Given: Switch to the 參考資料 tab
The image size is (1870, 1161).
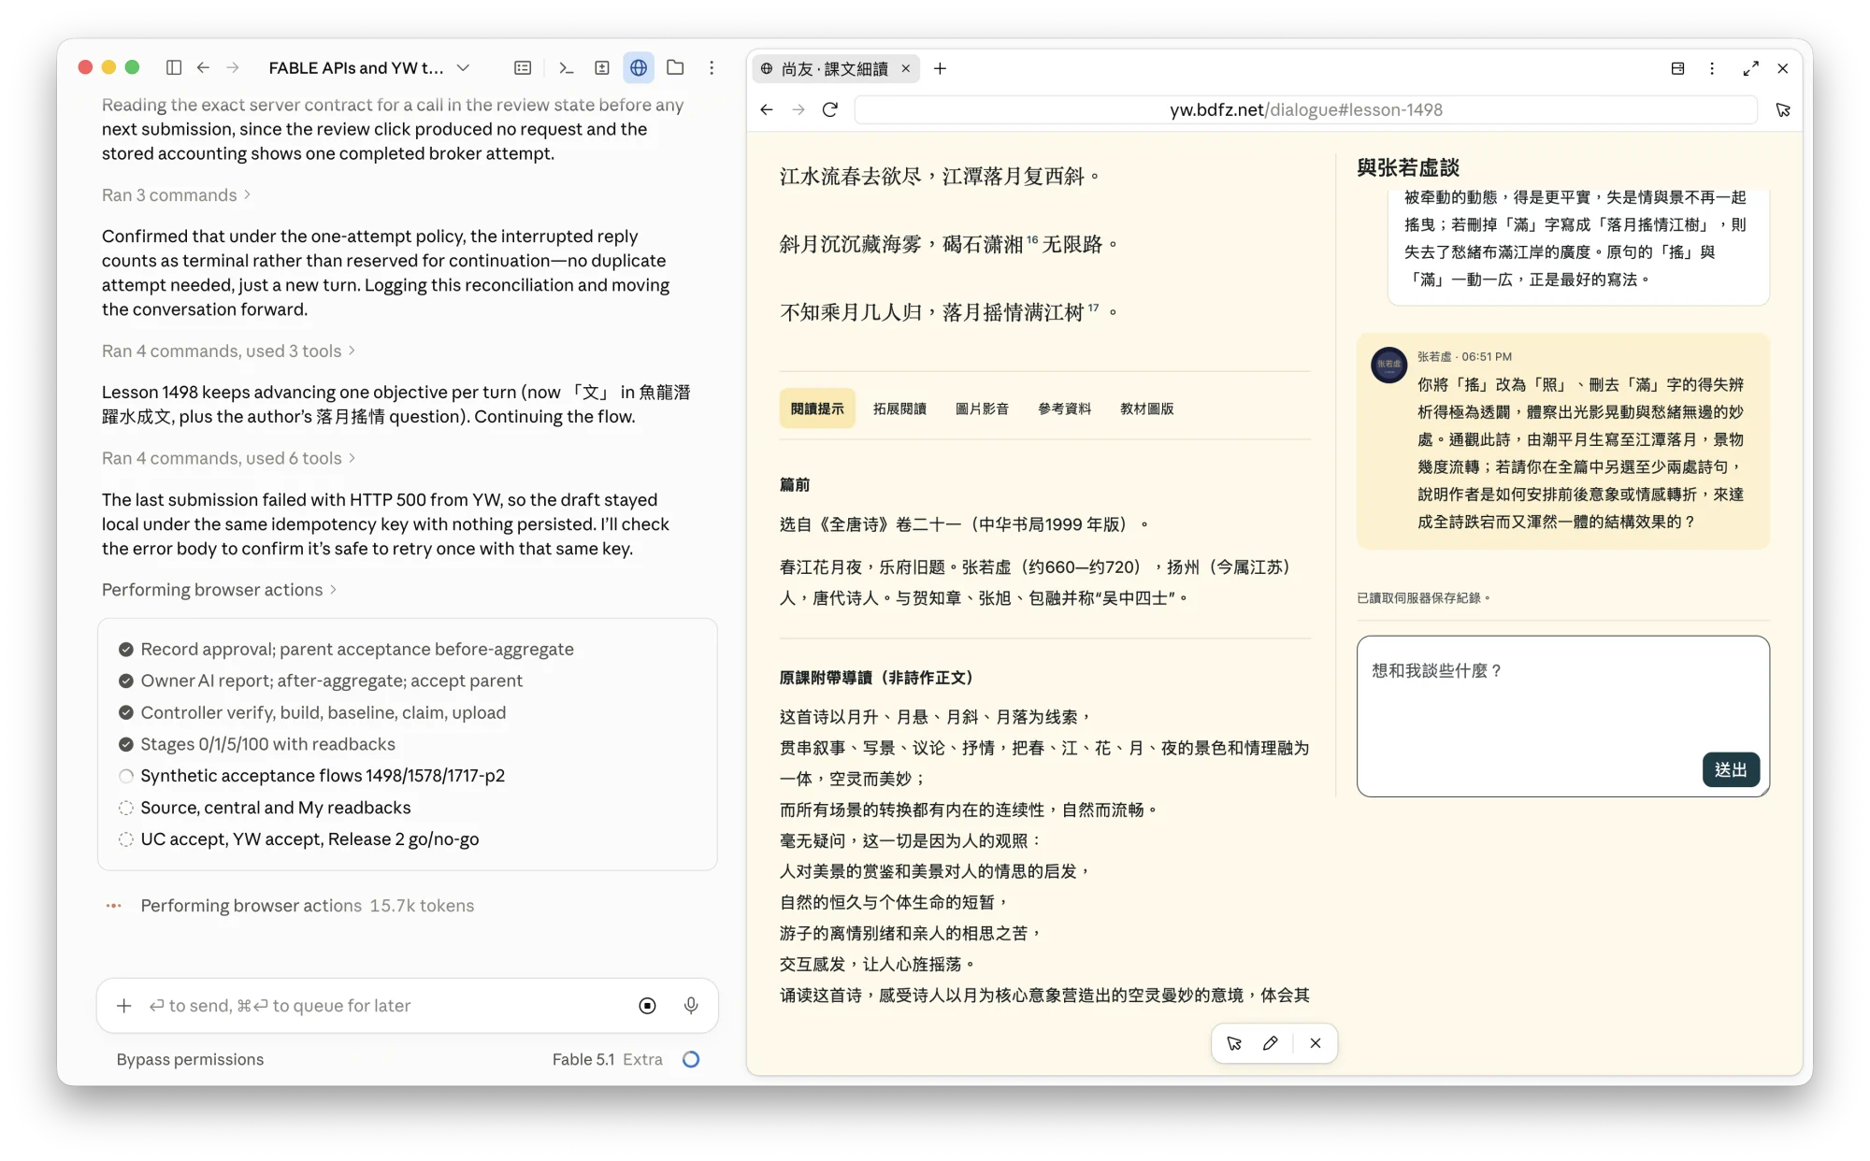Looking at the screenshot, I should [x=1064, y=408].
